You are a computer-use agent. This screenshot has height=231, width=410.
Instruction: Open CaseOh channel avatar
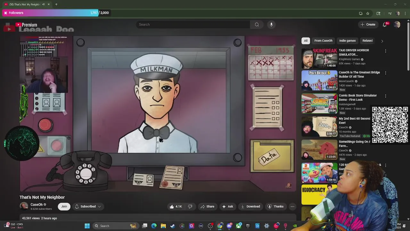[x=24, y=206]
